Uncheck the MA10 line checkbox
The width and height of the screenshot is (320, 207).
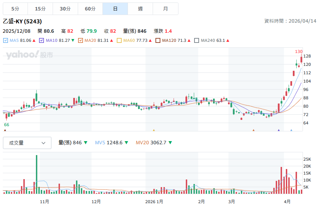pos(42,40)
